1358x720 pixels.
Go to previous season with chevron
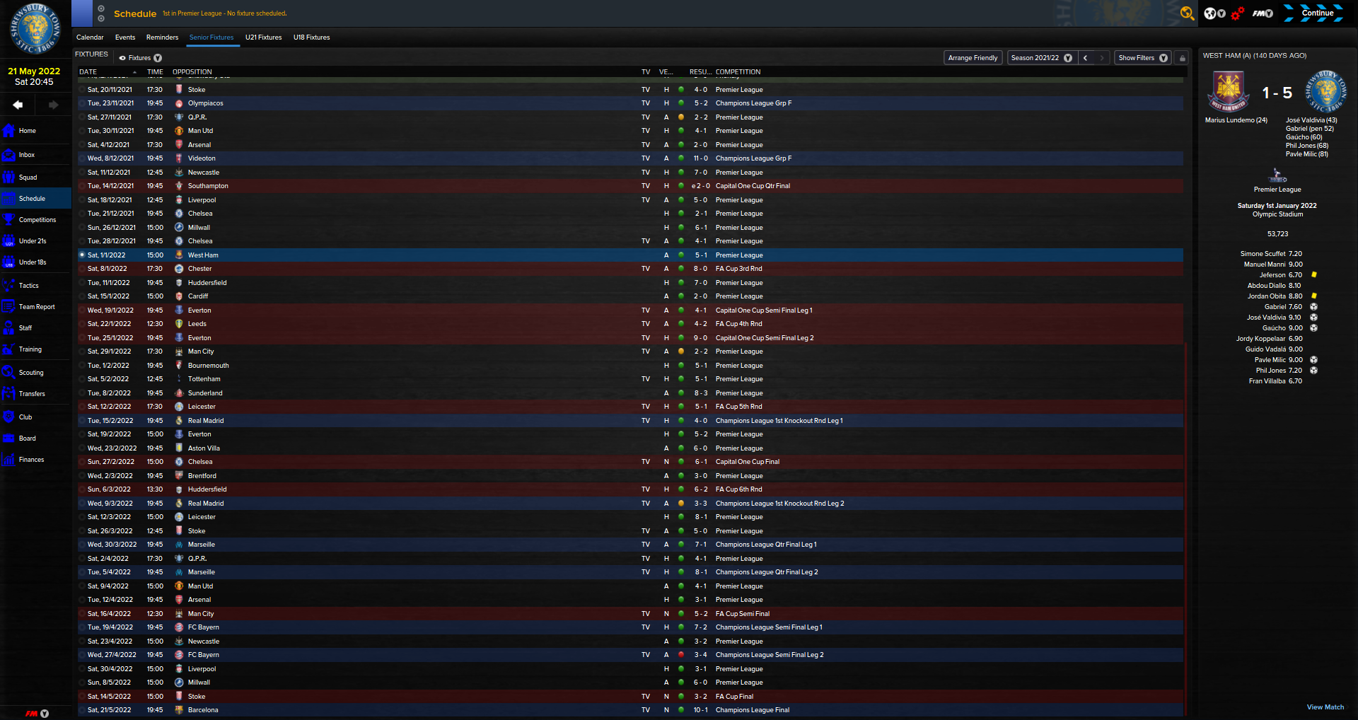[1085, 58]
